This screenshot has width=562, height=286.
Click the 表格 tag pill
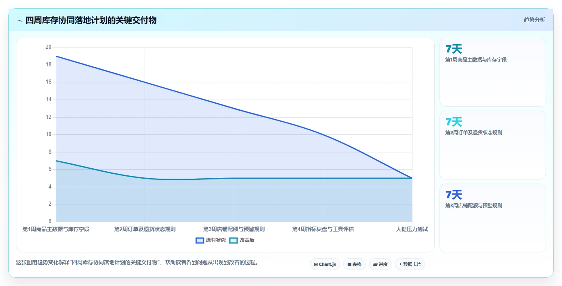coord(354,264)
